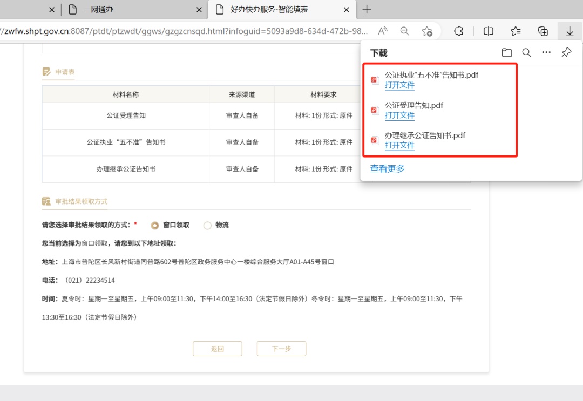Open the Favorites star list icon

click(516, 31)
